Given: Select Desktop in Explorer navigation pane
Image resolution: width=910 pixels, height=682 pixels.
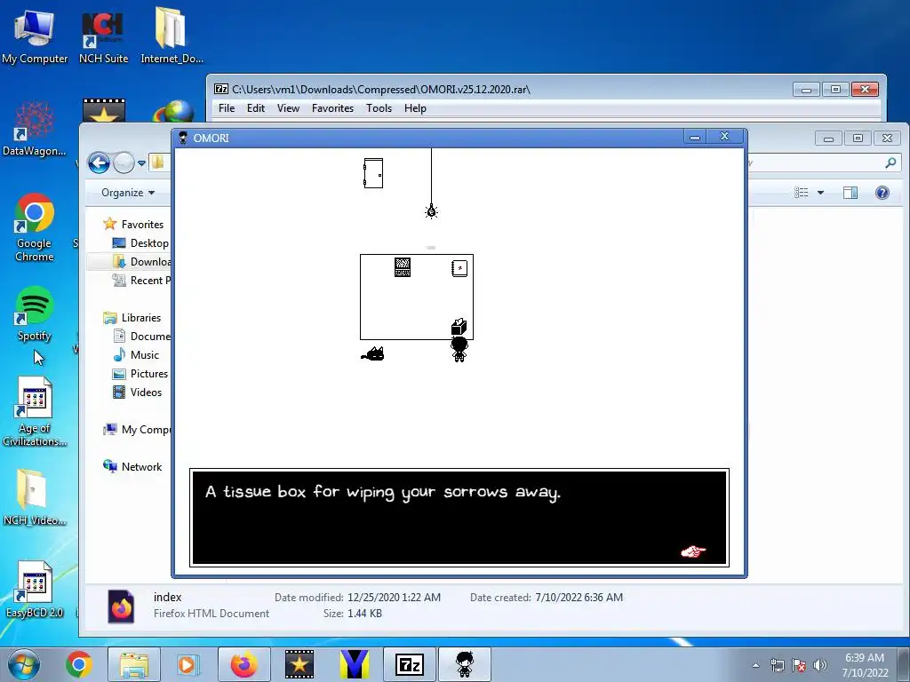Looking at the screenshot, I should (x=141, y=243).
